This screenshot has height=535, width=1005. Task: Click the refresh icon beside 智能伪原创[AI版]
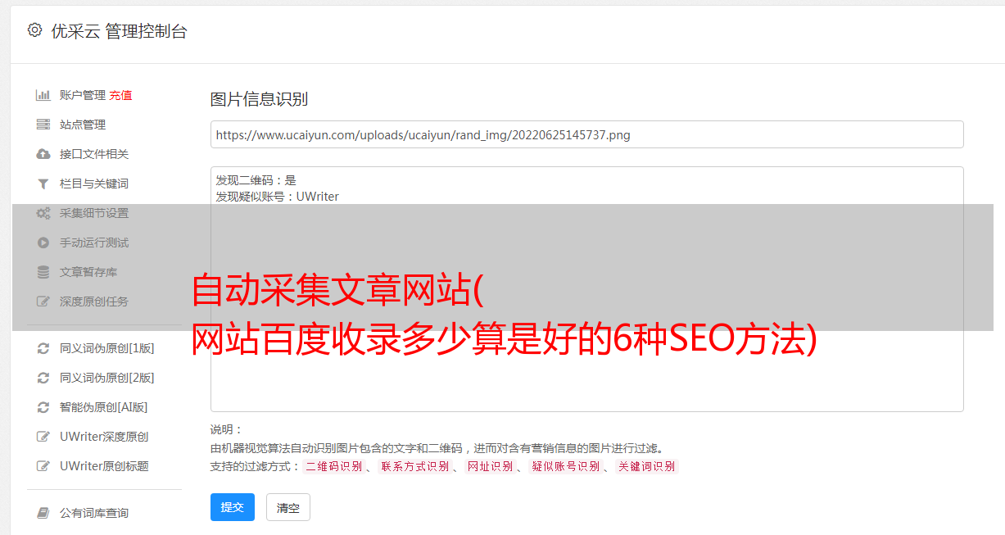(x=43, y=407)
